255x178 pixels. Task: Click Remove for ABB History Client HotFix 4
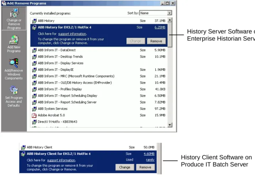[145, 167]
